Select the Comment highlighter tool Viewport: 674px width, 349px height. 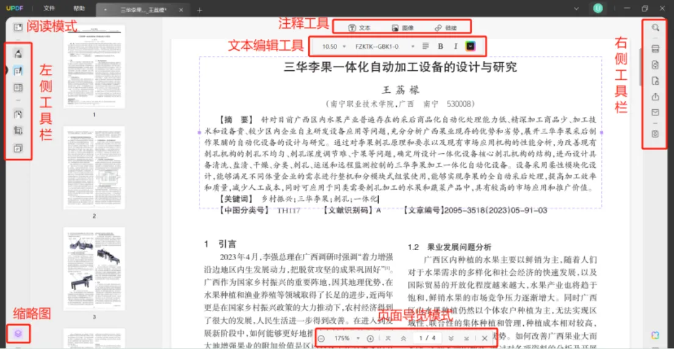pyautogui.click(x=18, y=54)
